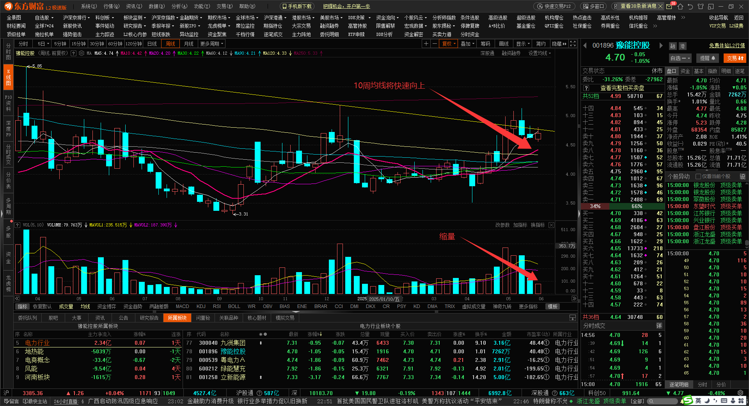Click 快速交易F12 button
The image size is (749, 406).
click(x=554, y=6)
